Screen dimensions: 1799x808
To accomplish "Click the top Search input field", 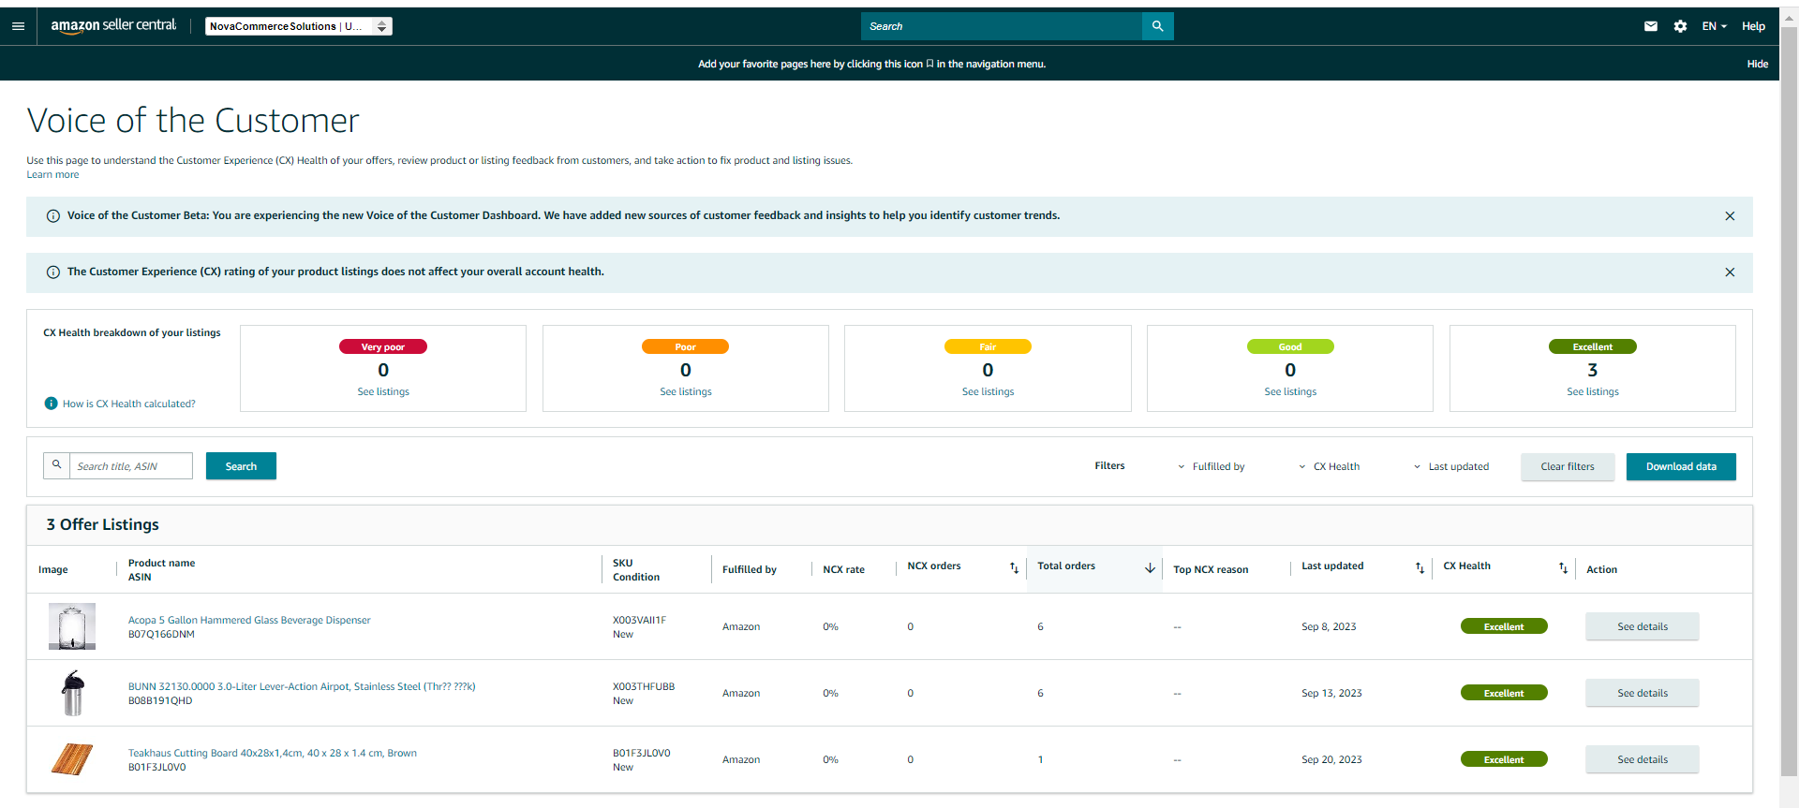I will point(1002,26).
